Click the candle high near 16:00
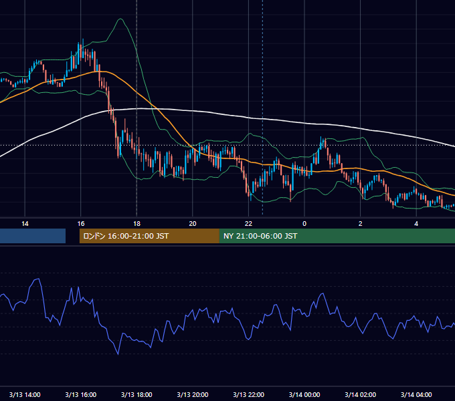The image size is (455, 401). 83,40
